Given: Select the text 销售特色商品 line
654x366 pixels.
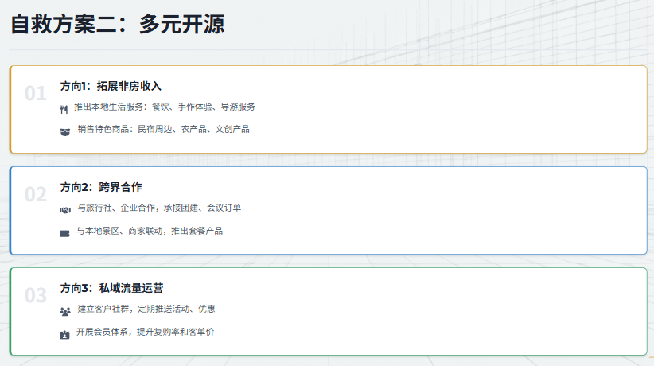Looking at the screenshot, I should coord(163,129).
